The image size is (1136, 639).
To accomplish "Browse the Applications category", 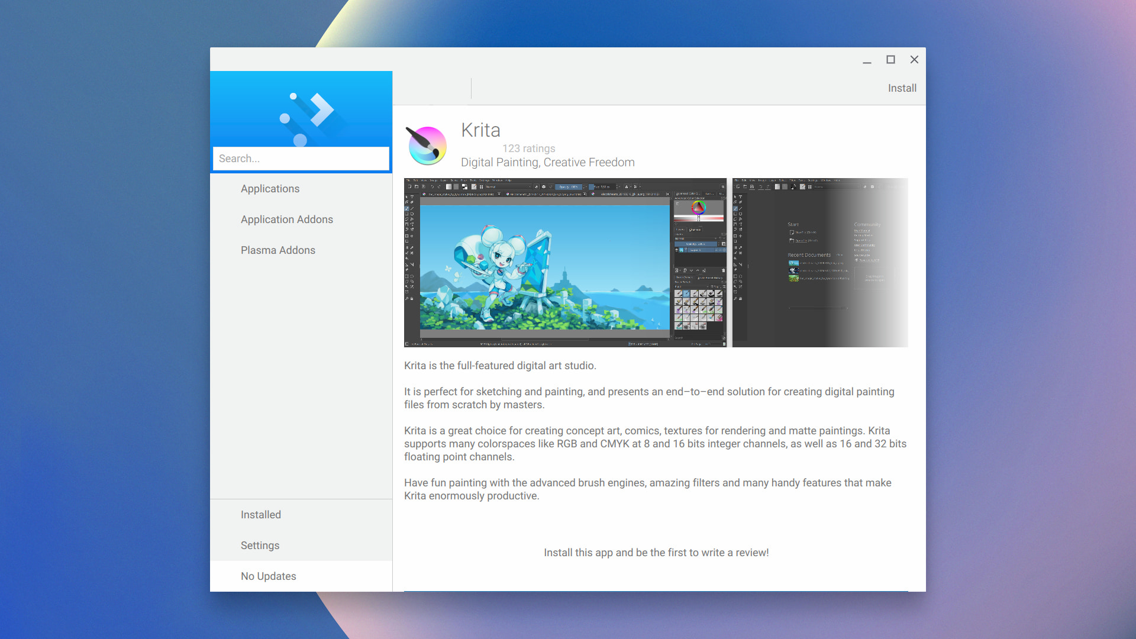I will coord(270,188).
